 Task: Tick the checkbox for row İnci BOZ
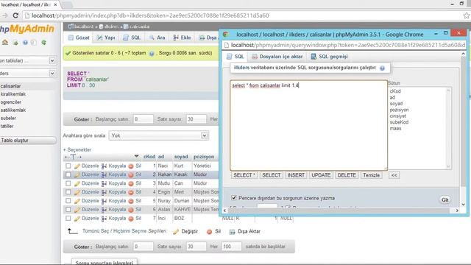coord(68,219)
